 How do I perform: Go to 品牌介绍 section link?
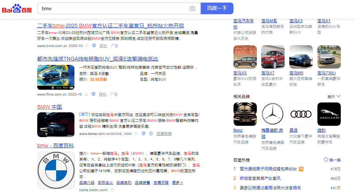click(x=87, y=182)
